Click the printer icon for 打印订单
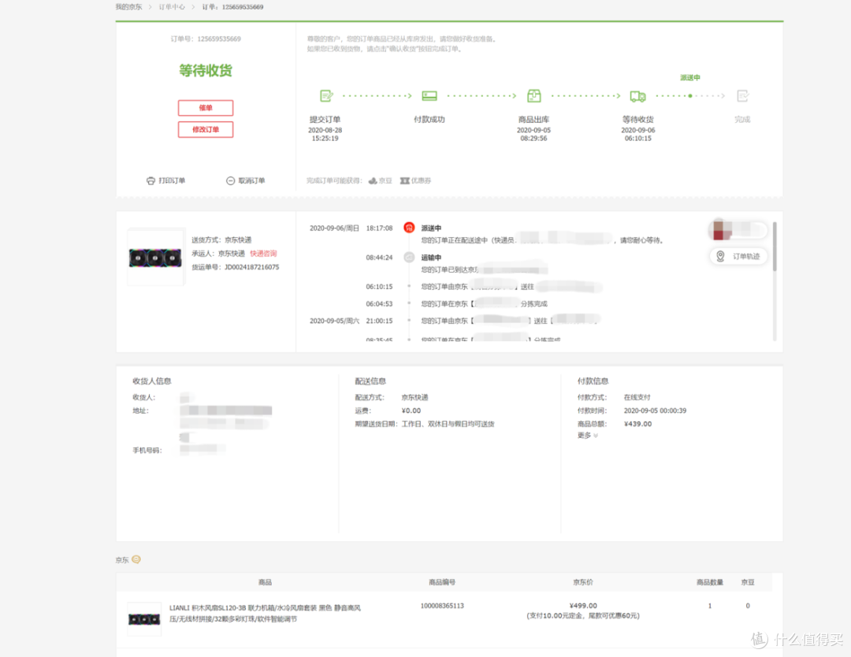Viewport: 851px width, 657px height. 151,180
